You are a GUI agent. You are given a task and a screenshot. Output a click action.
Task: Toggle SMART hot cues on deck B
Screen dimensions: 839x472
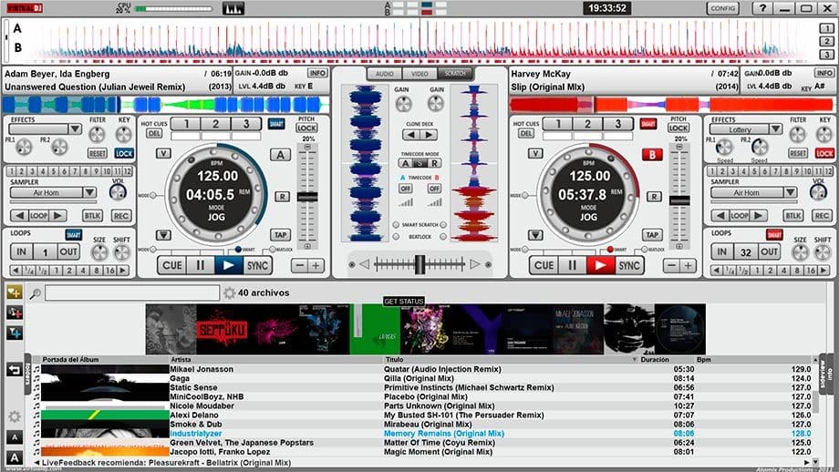click(x=648, y=124)
